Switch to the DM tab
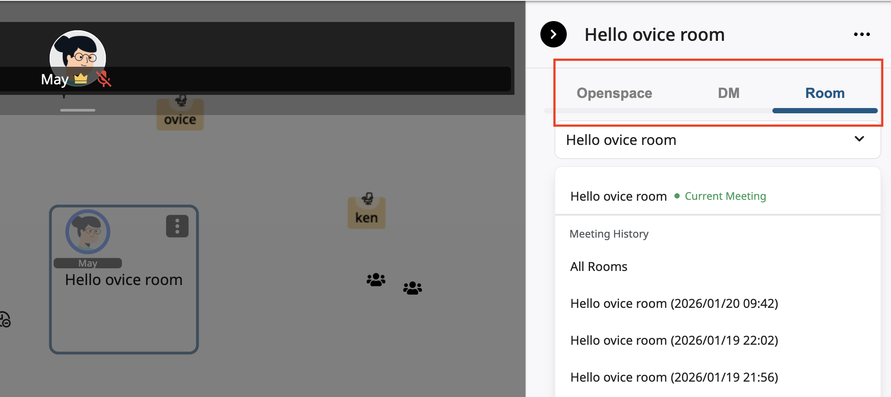This screenshot has height=397, width=891. pyautogui.click(x=728, y=93)
